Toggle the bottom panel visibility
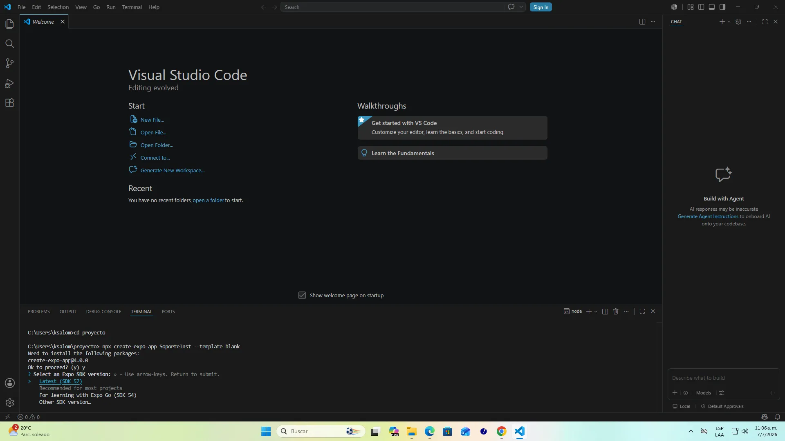Screen dimensions: 785x441 click(x=712, y=7)
